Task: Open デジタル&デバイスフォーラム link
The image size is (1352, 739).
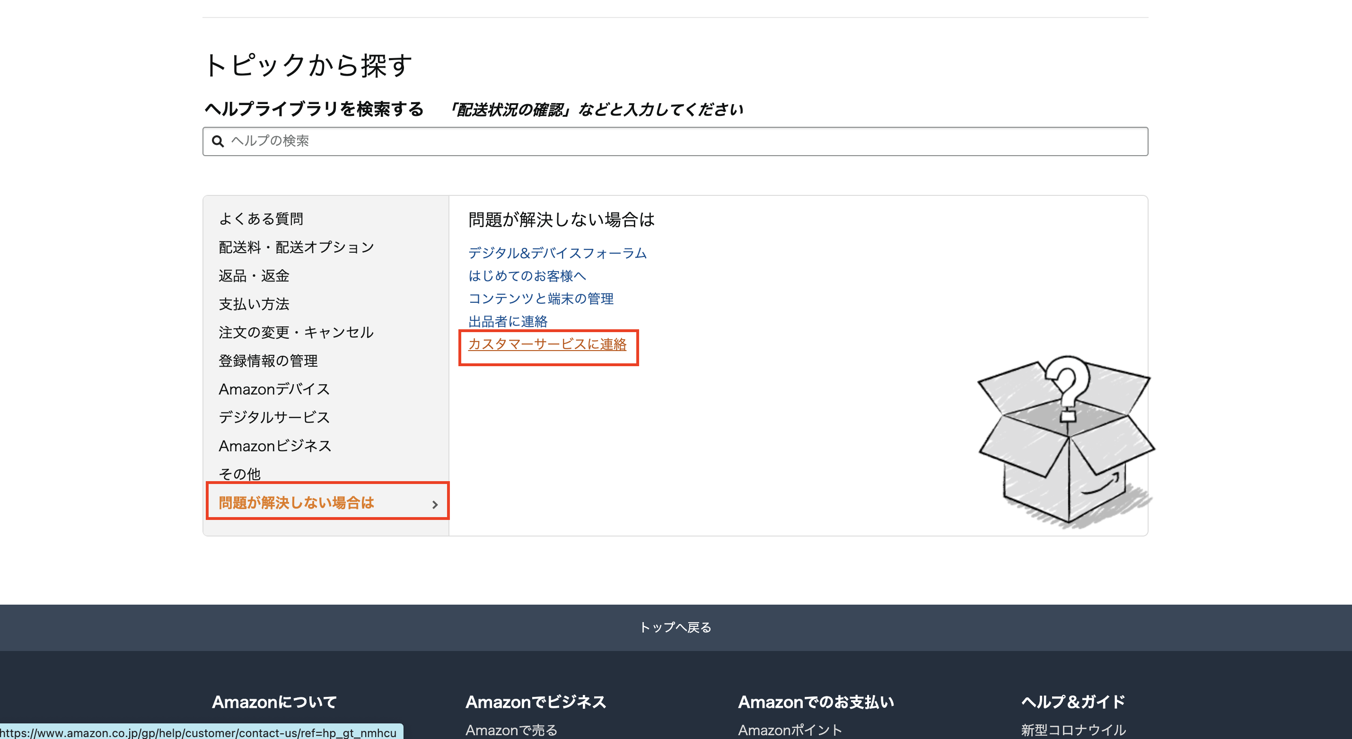Action: coord(557,253)
